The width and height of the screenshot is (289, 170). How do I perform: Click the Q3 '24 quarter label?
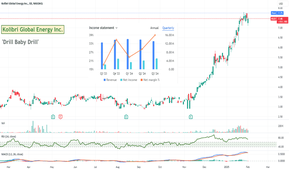pos(155,74)
